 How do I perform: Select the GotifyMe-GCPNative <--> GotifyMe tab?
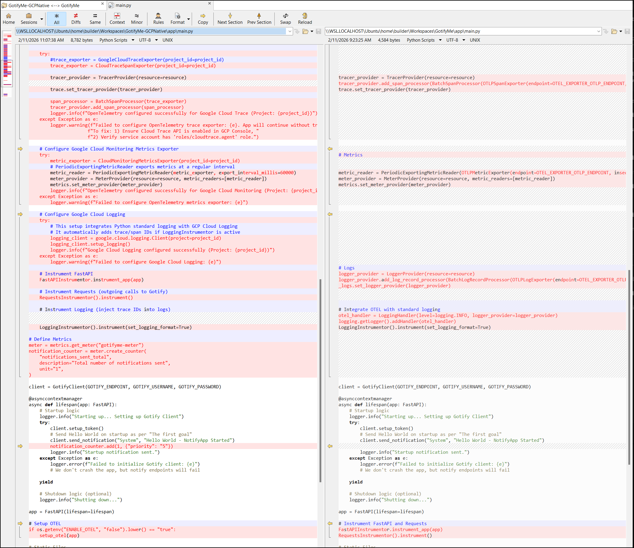[x=44, y=5]
